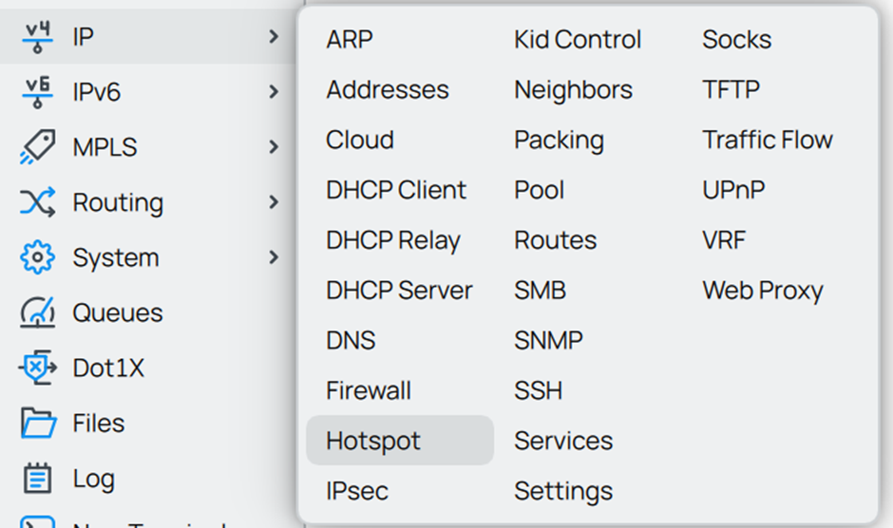Click the MPLS tag icon

(38, 147)
